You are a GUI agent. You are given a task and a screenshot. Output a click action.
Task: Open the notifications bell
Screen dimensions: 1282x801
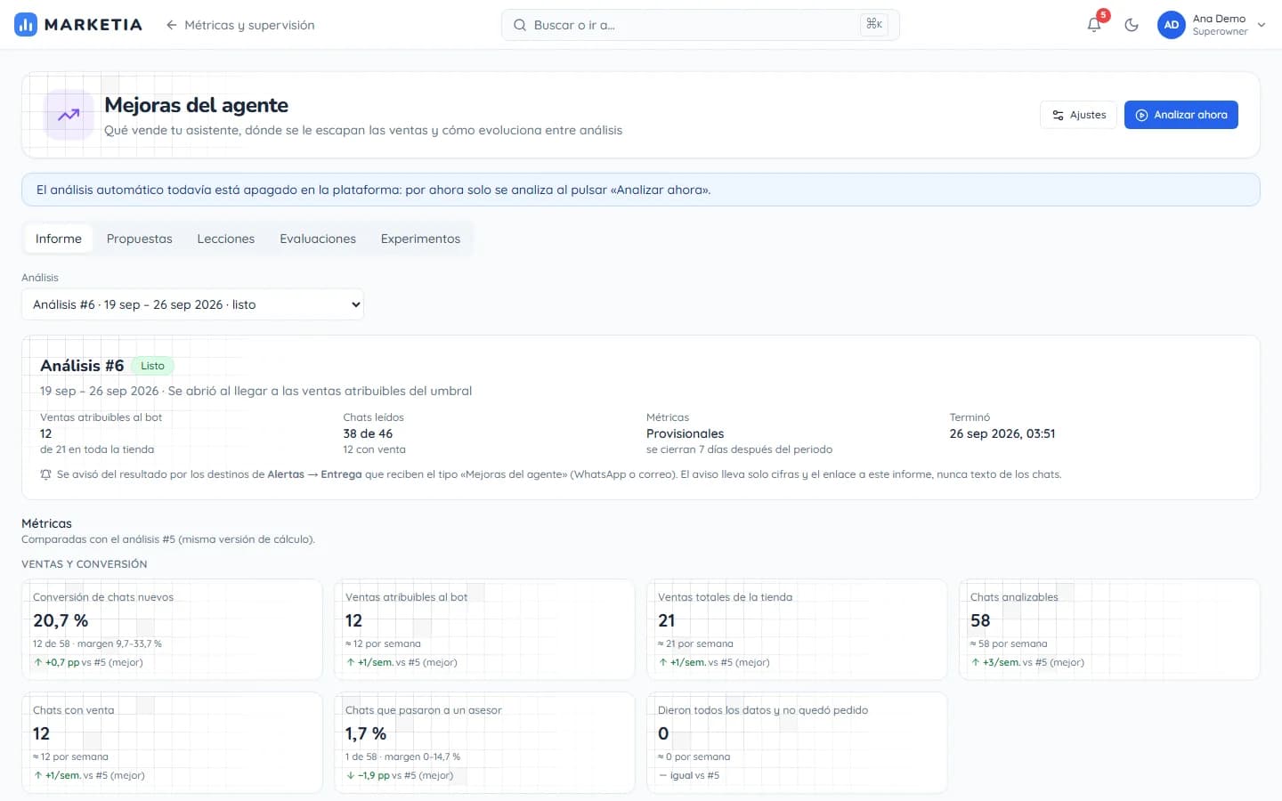[x=1094, y=25]
